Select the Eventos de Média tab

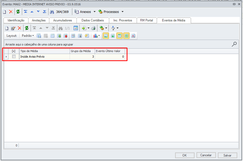(x=174, y=20)
